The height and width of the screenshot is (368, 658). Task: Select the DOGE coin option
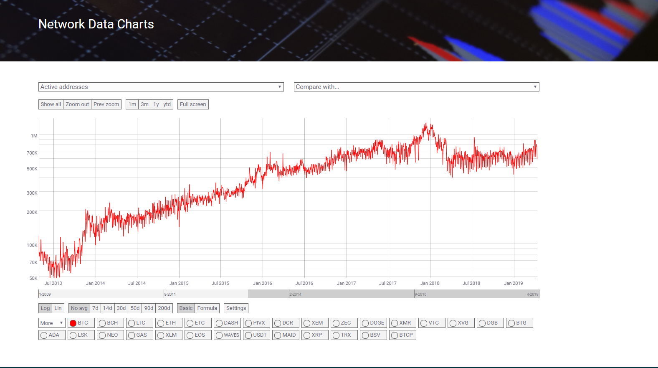coord(365,323)
